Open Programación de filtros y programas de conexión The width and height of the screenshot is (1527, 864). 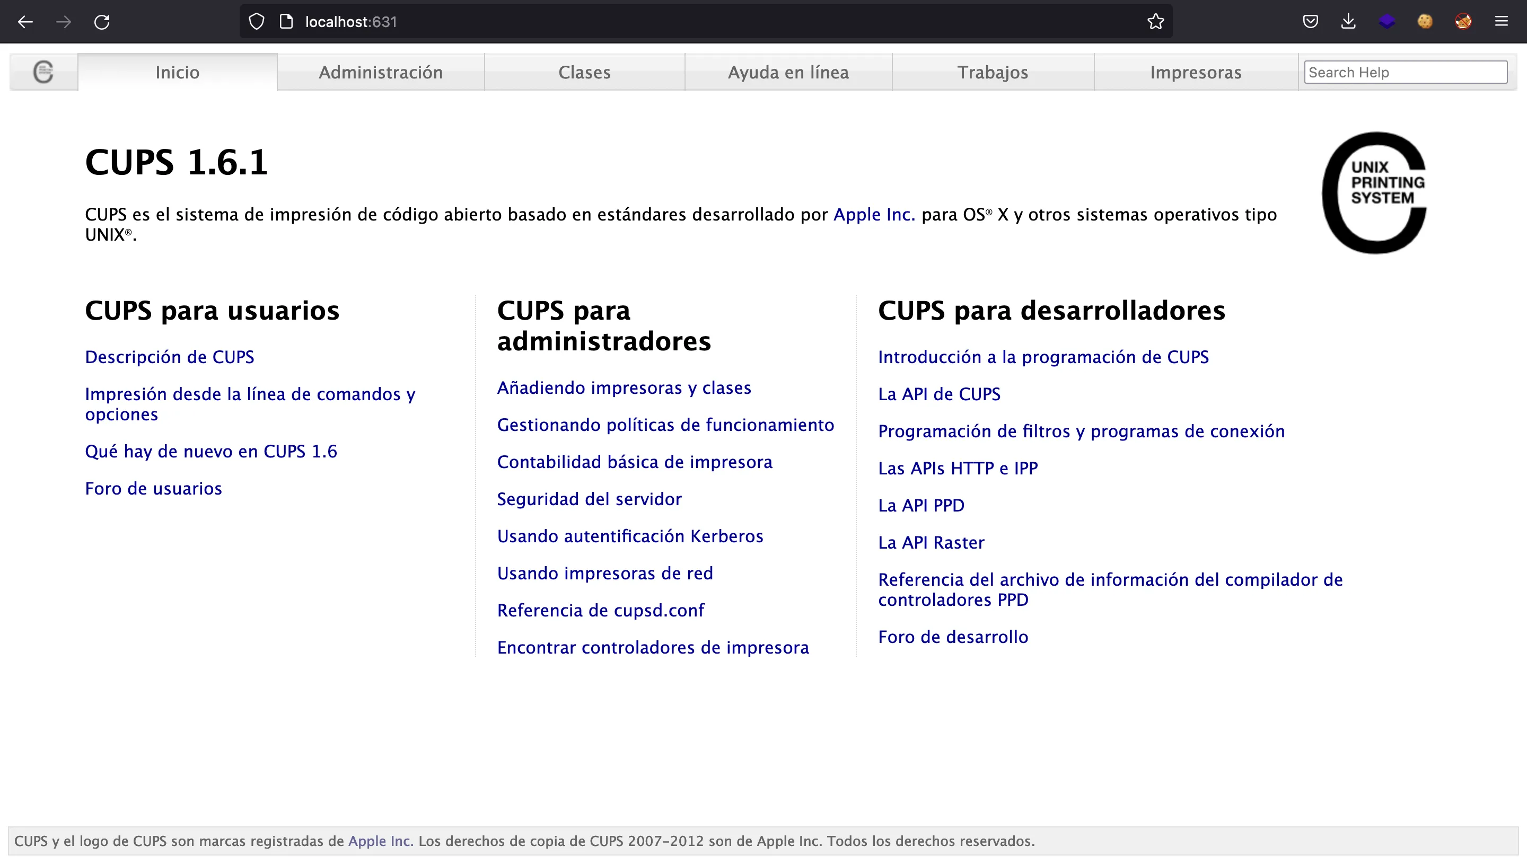pyautogui.click(x=1081, y=431)
